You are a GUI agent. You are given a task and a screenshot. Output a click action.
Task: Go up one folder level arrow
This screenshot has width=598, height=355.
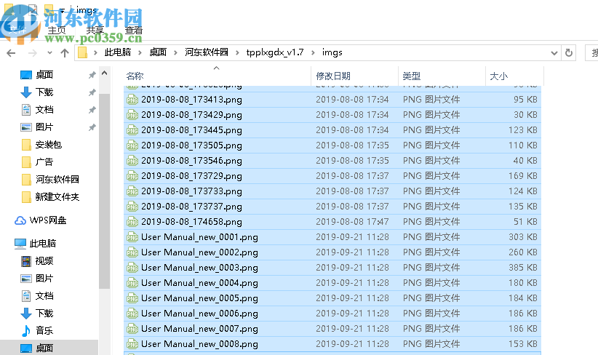[x=65, y=53]
